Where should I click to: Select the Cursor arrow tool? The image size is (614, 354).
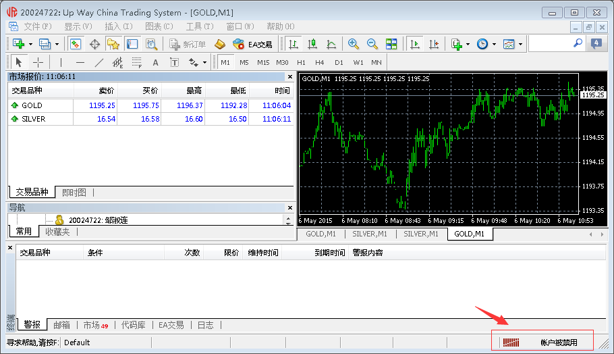pyautogui.click(x=18, y=62)
